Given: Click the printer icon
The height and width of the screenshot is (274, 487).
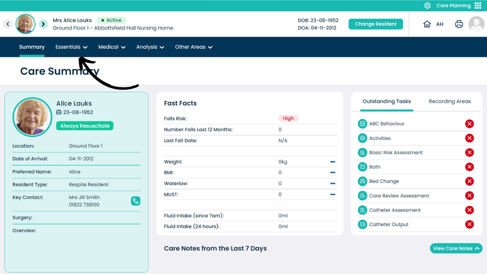Looking at the screenshot, I should (x=459, y=24).
